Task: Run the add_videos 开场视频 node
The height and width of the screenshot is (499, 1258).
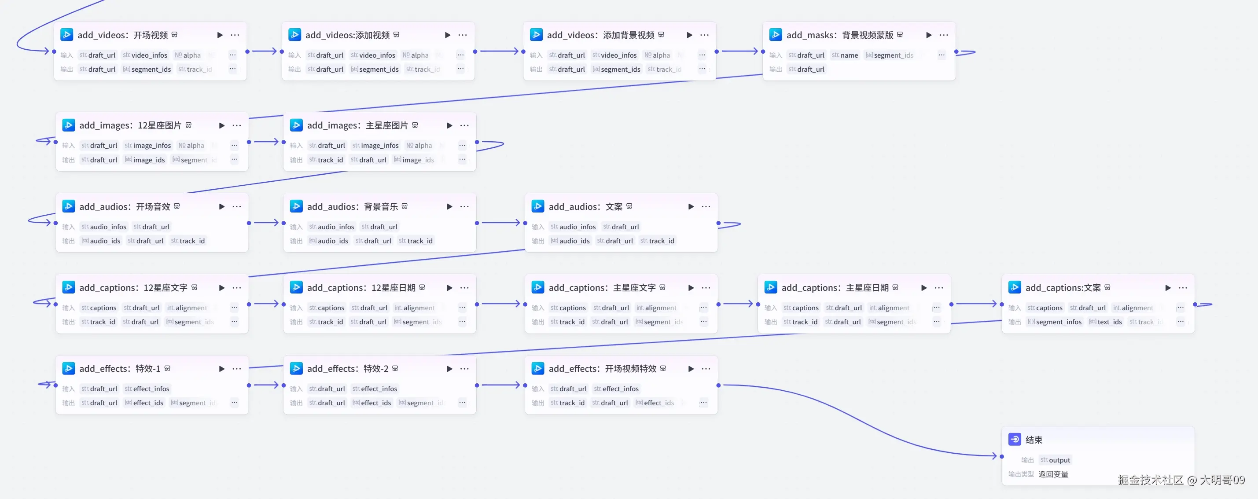Action: click(x=220, y=35)
